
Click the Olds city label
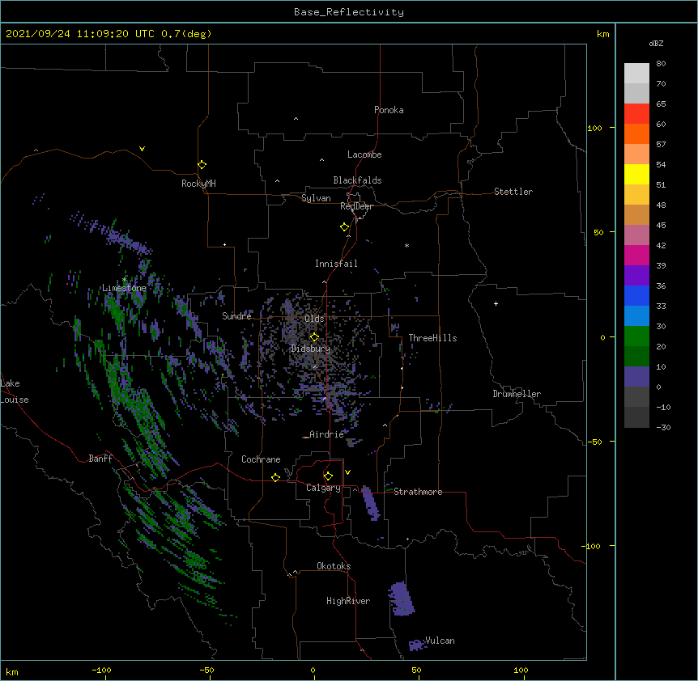314,319
